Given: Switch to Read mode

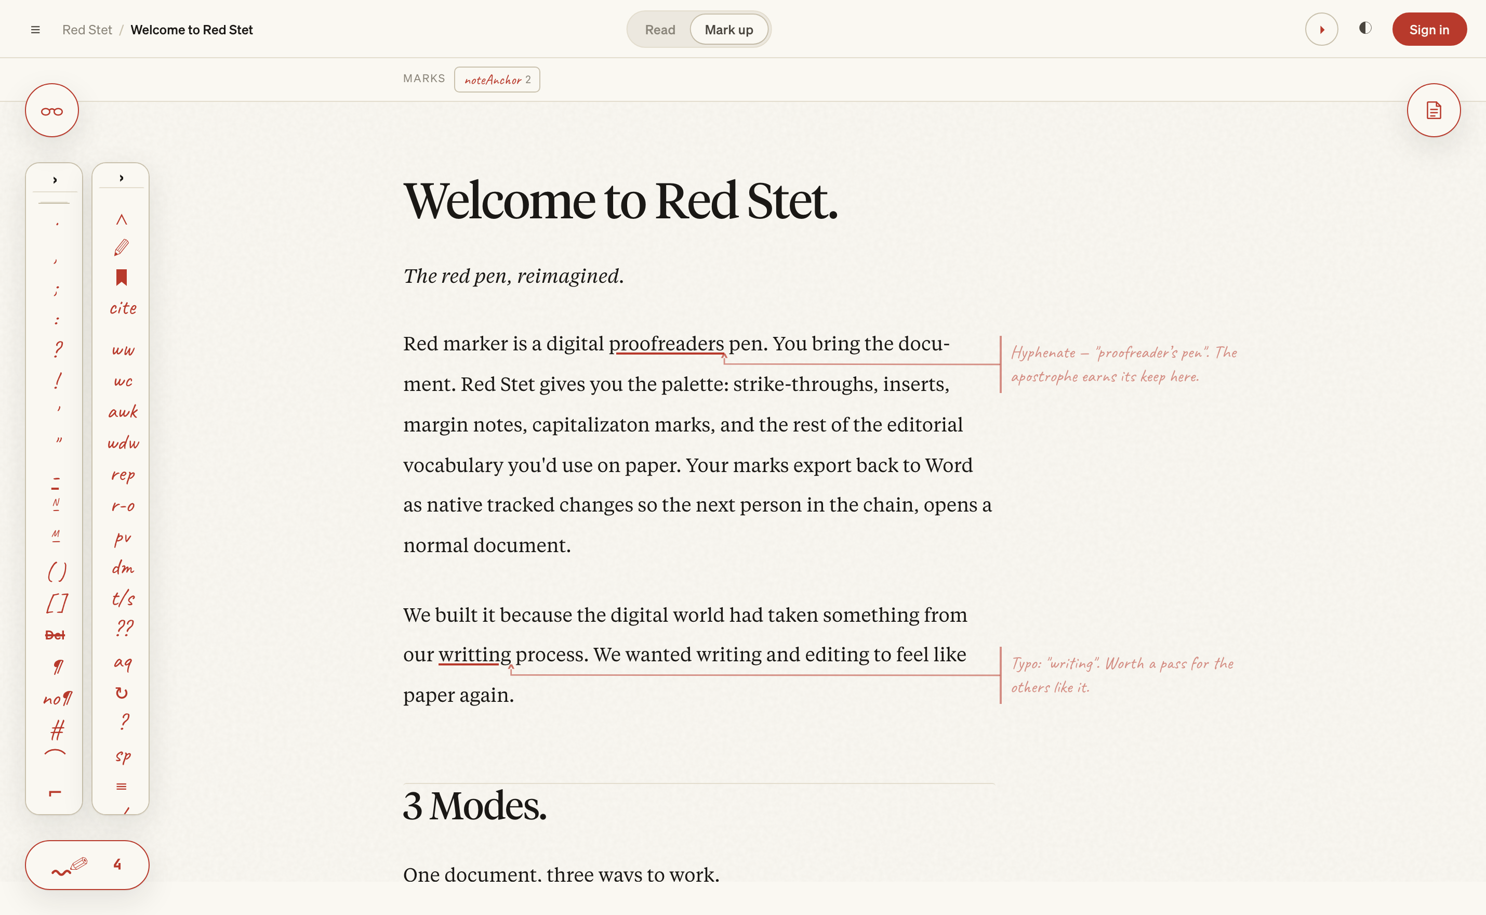Looking at the screenshot, I should [660, 30].
